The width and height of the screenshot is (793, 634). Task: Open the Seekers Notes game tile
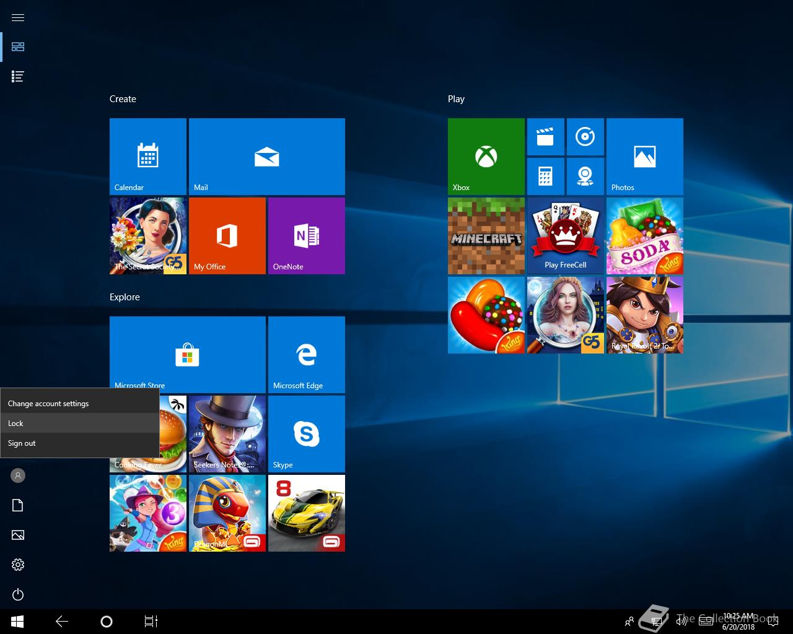tap(227, 434)
